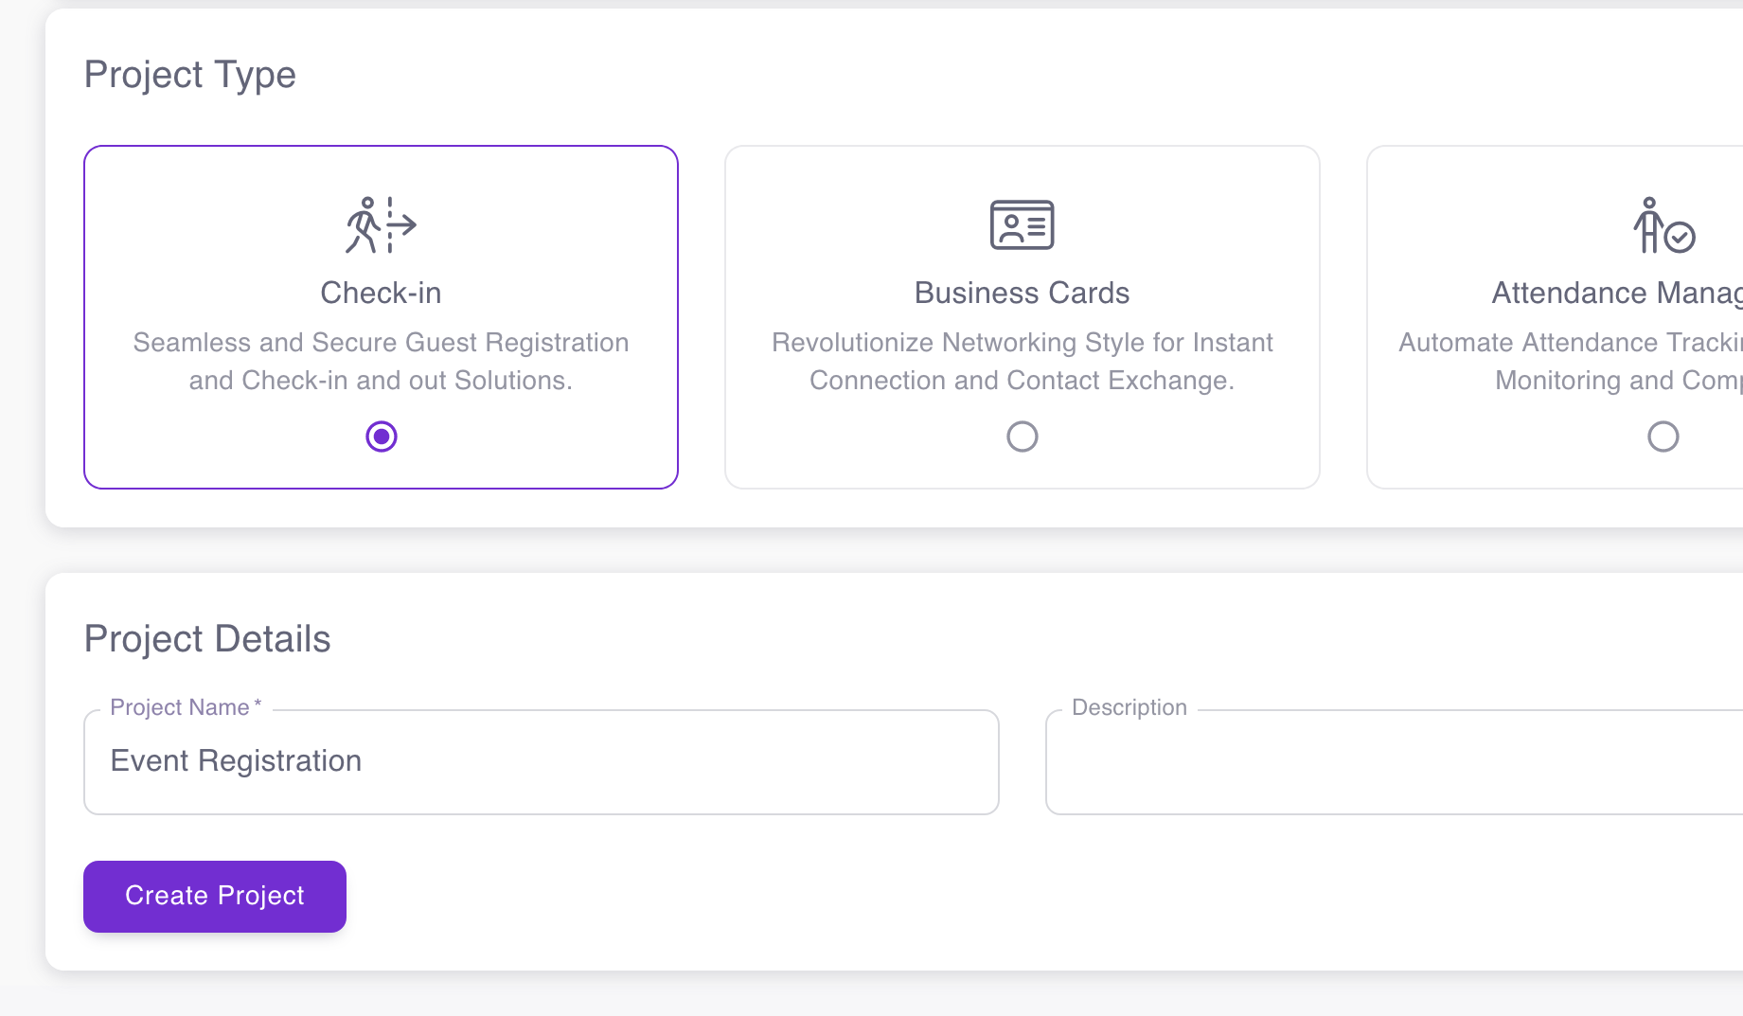Select the Attendance Management radio button

(1663, 437)
